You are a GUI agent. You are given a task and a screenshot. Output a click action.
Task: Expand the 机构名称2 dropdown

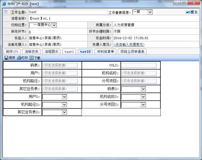[133, 97]
